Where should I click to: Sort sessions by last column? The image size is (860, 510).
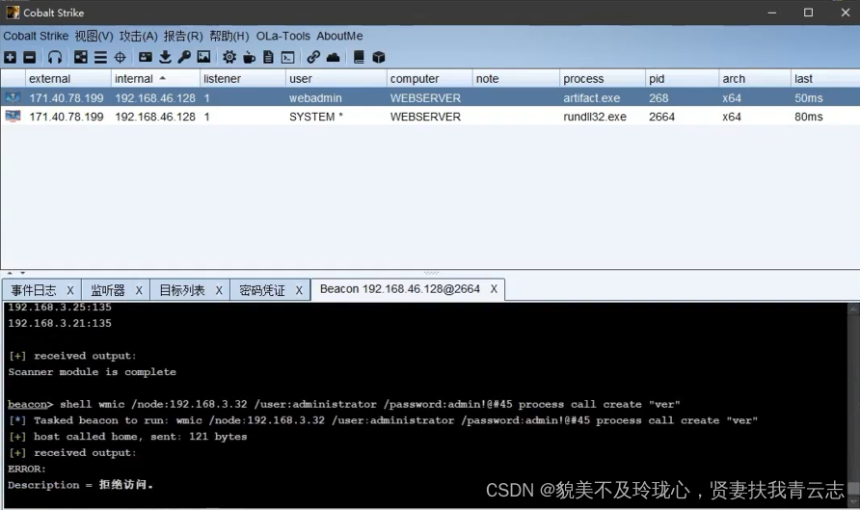click(x=825, y=78)
